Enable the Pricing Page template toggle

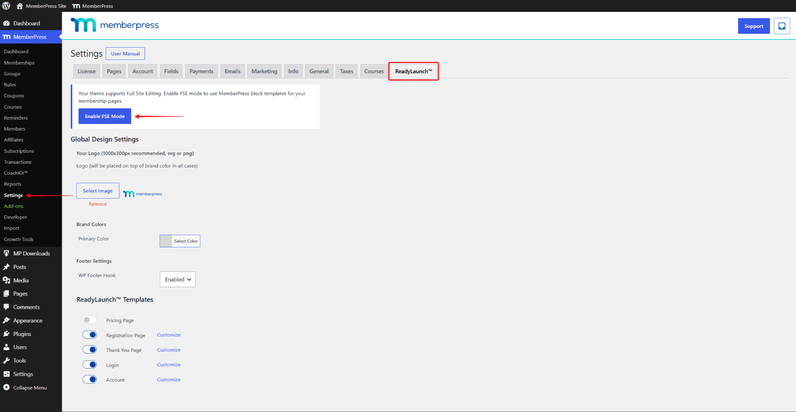(x=90, y=320)
